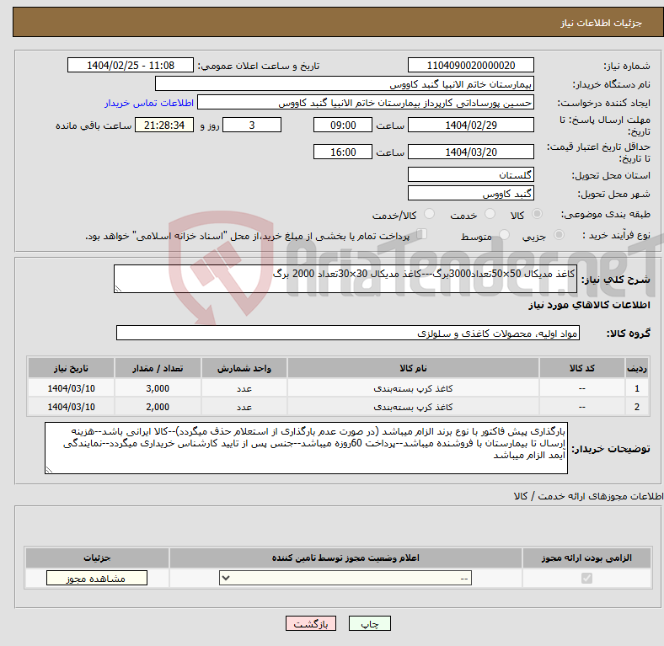Viewport: 664px width, 646px height.
Task: Toggle the Islamic treasury payment checkbox
Action: point(422,234)
